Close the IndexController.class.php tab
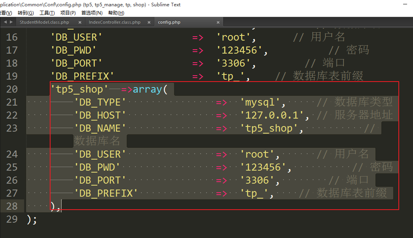413x238 pixels. (x=149, y=22)
